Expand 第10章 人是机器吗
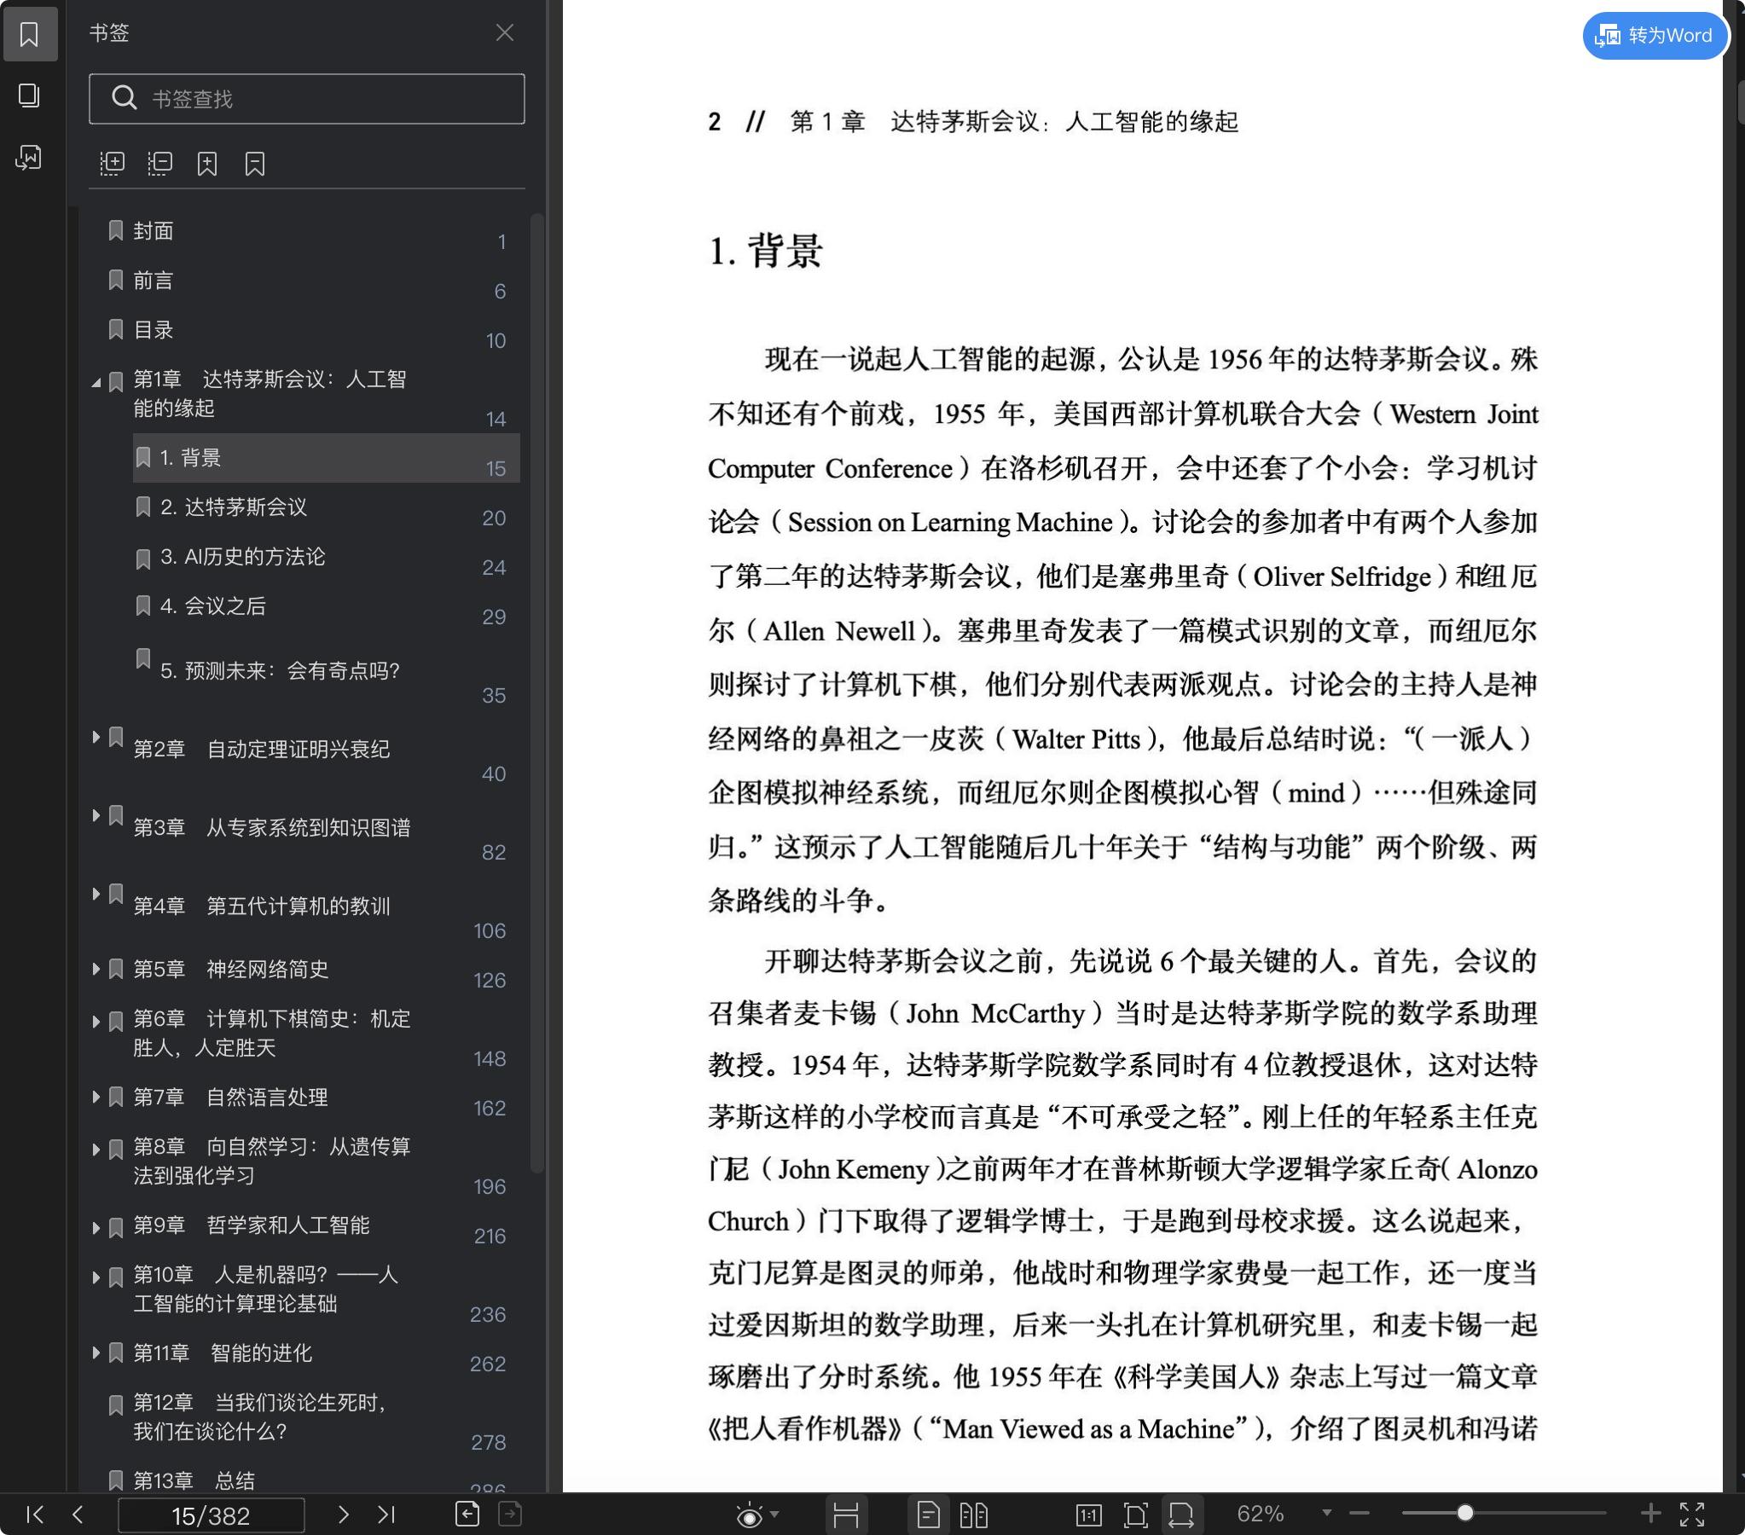 pos(96,1277)
